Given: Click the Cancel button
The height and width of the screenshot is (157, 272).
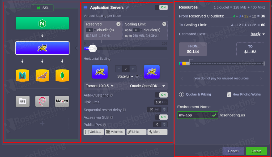Looking at the screenshot, I should [x=233, y=151].
